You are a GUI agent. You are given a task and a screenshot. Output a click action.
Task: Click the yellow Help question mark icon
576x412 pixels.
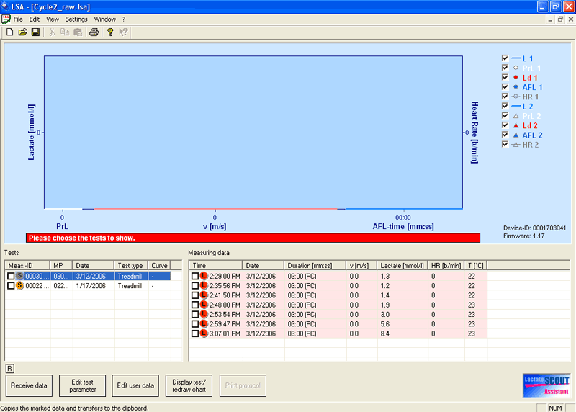coord(110,32)
